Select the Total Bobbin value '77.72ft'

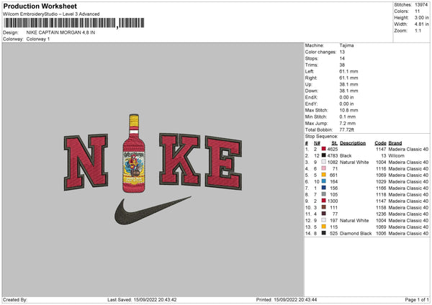click(x=346, y=129)
